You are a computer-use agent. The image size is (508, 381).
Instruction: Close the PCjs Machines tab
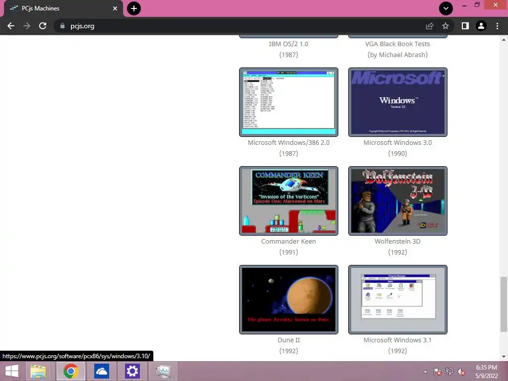115,8
